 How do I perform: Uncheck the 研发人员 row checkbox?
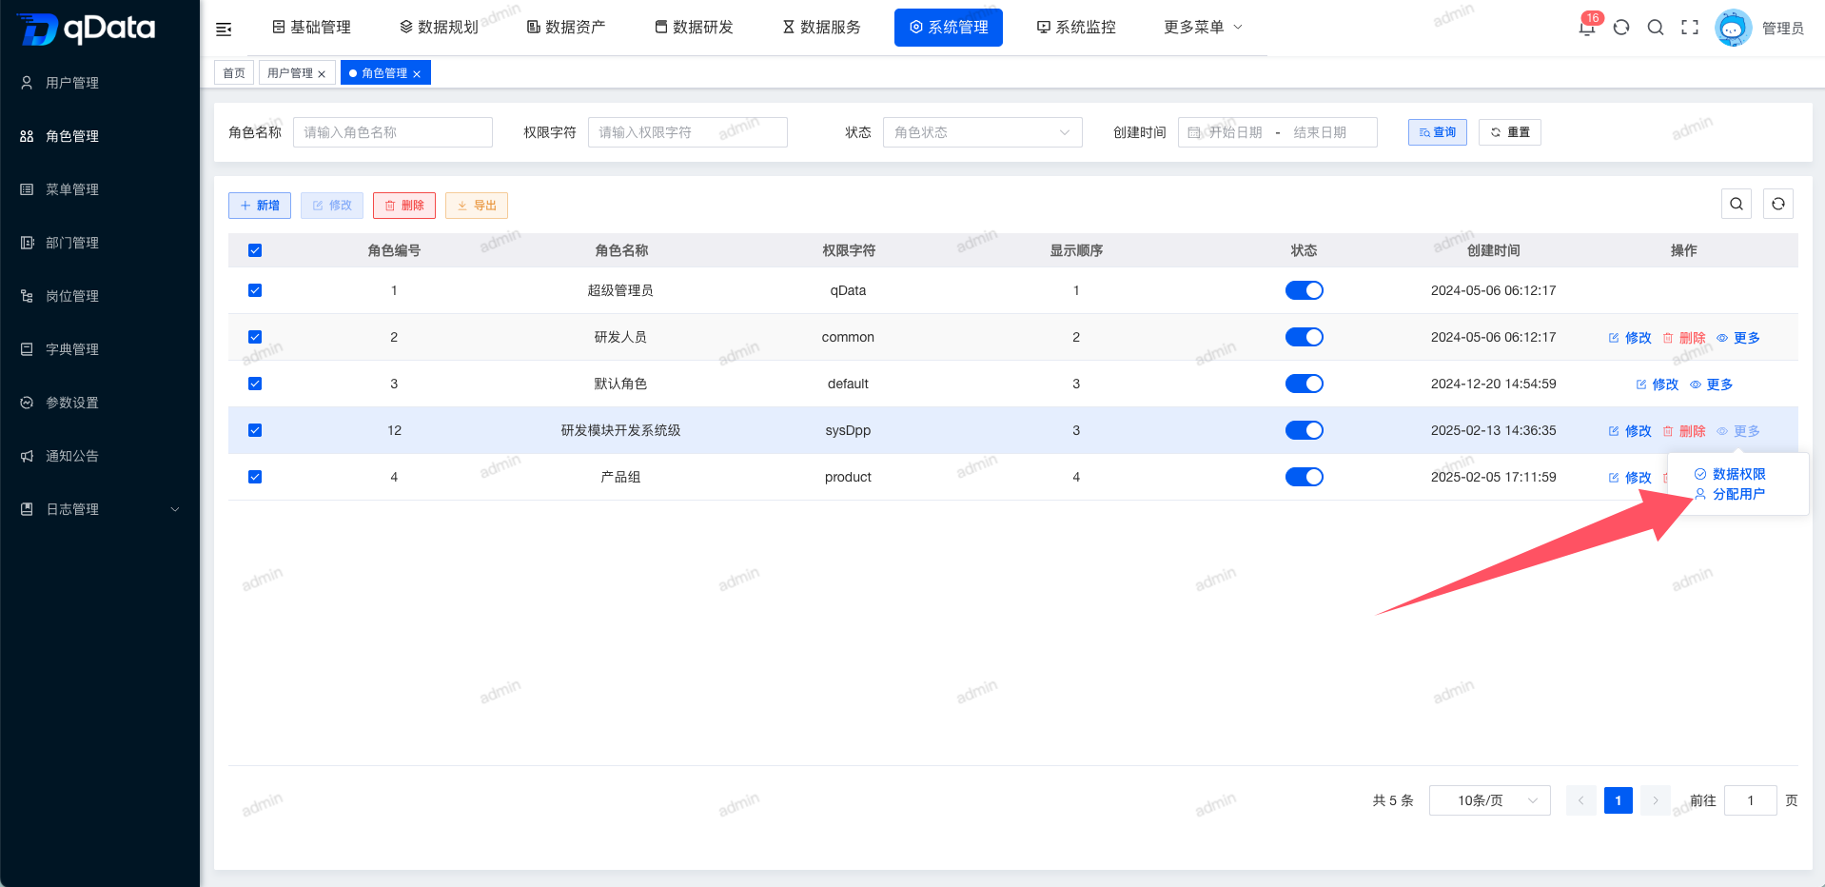click(x=255, y=337)
